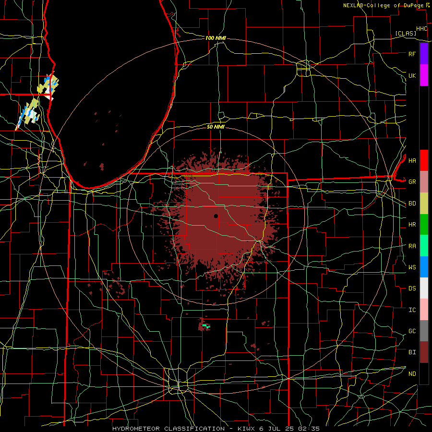Click the HYDROMETEOR CLASSIFICATION title at the bottom
This screenshot has width=432, height=432.
pyautogui.click(x=168, y=429)
